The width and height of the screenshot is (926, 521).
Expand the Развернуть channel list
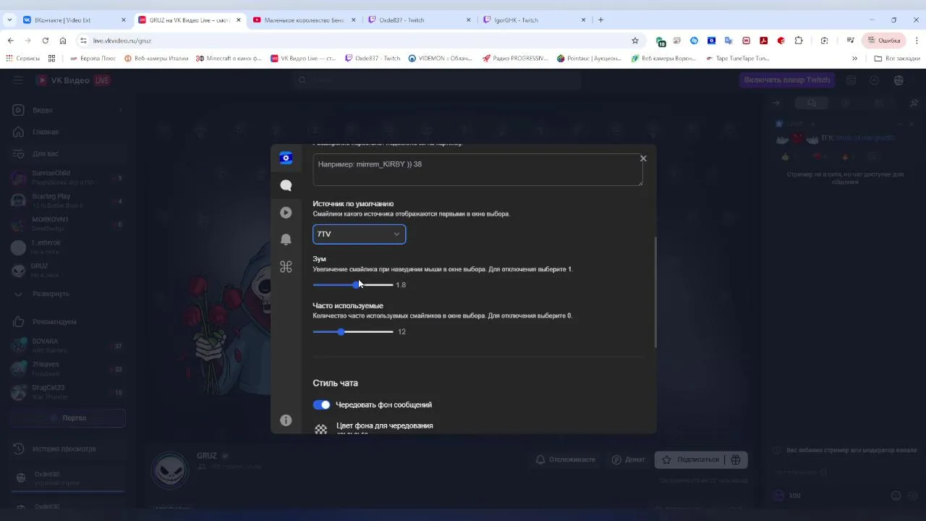coord(68,294)
